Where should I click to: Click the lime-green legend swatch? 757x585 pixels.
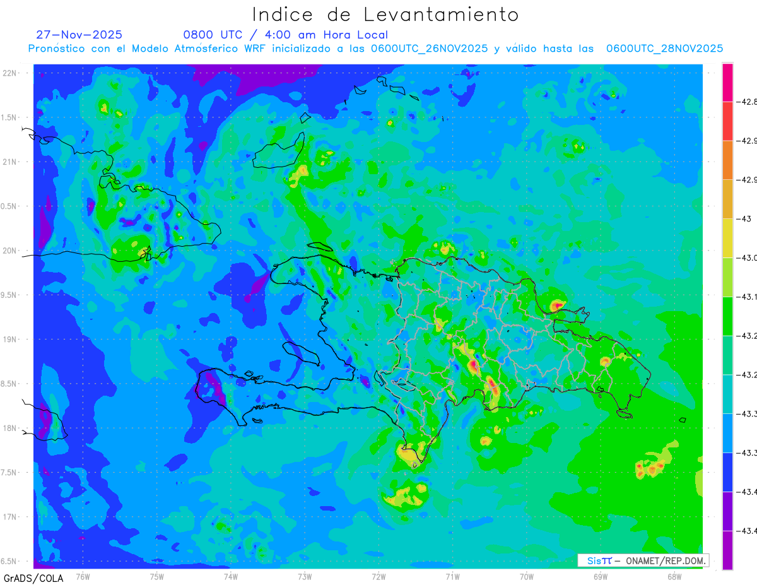(x=727, y=277)
